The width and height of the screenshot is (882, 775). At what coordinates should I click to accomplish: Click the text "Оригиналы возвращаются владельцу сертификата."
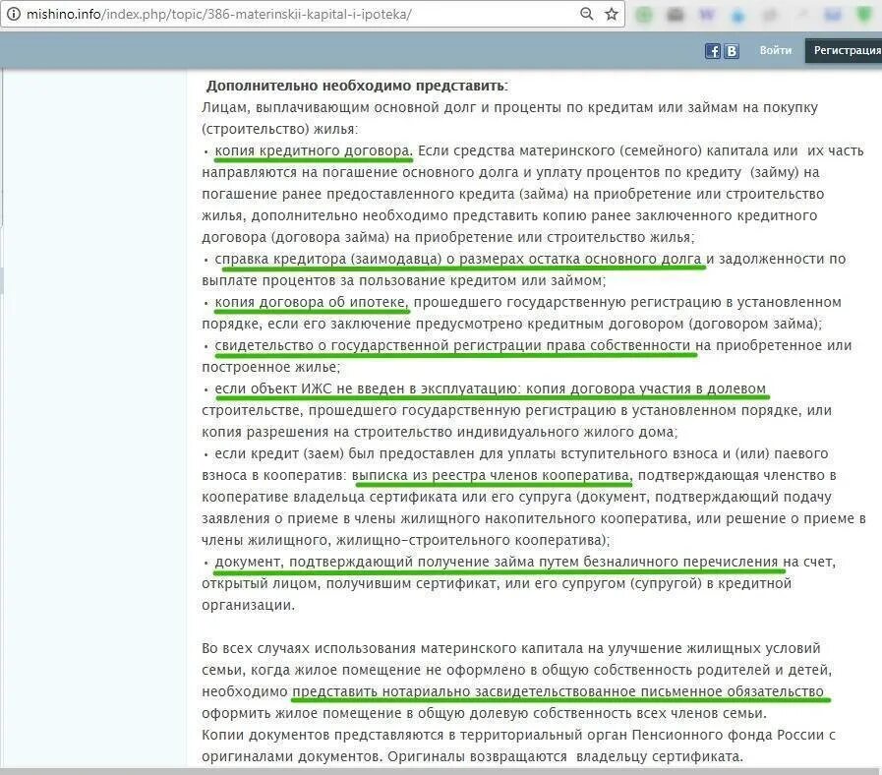click(x=565, y=757)
